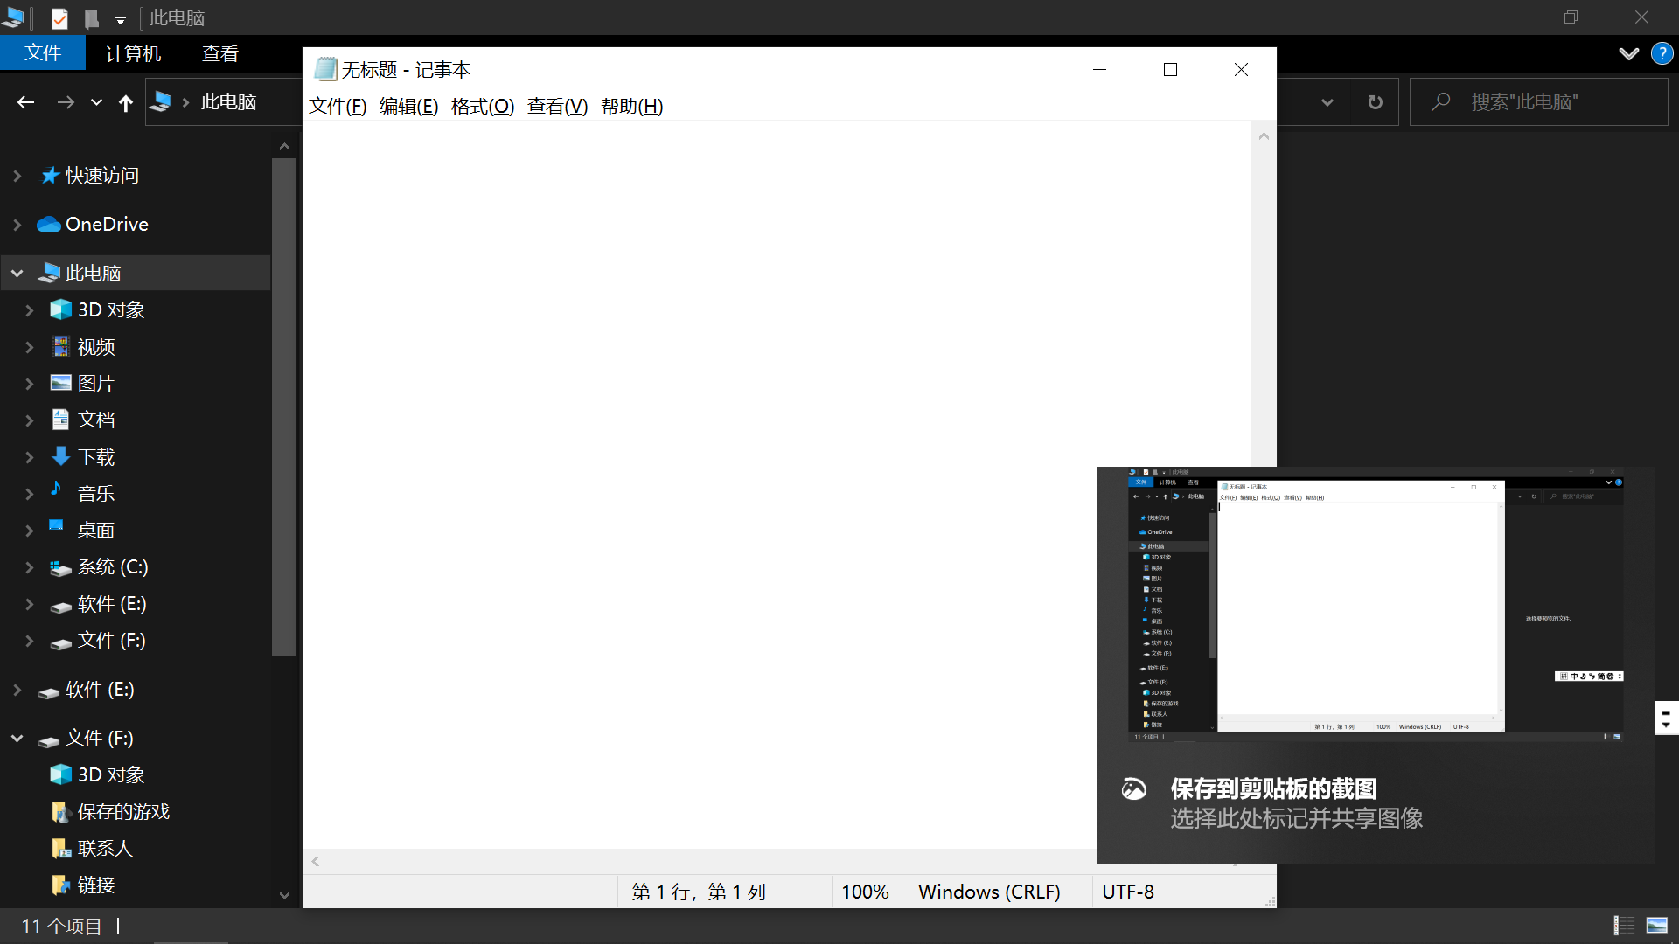
Task: Collapse the This PC tree node
Action: tap(17, 274)
